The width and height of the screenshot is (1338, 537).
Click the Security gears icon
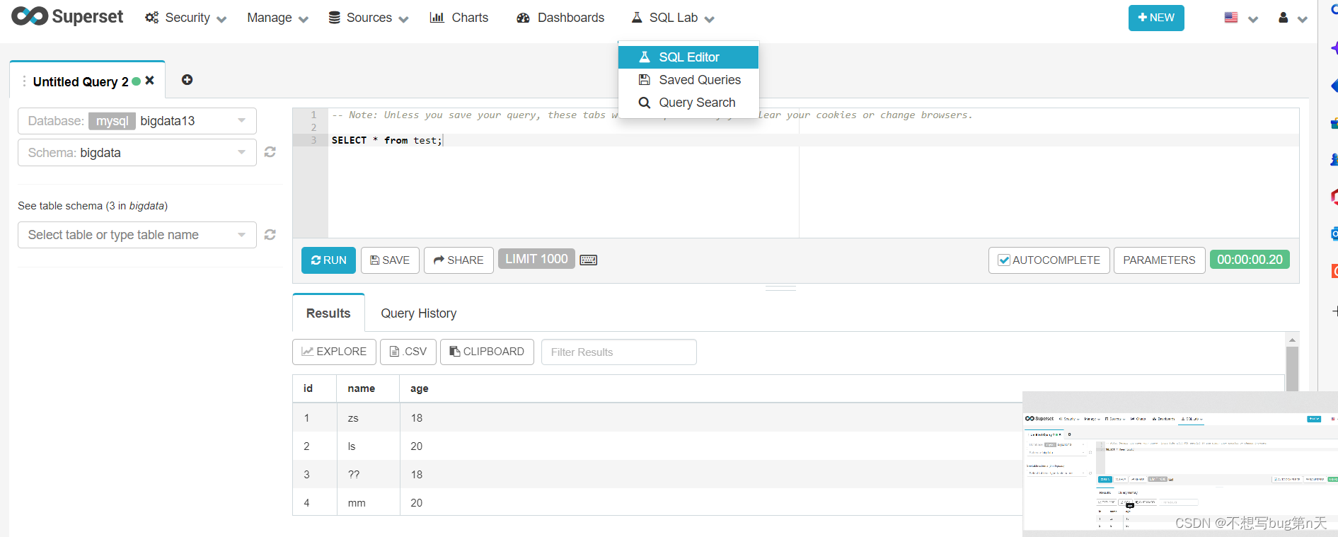click(x=151, y=18)
